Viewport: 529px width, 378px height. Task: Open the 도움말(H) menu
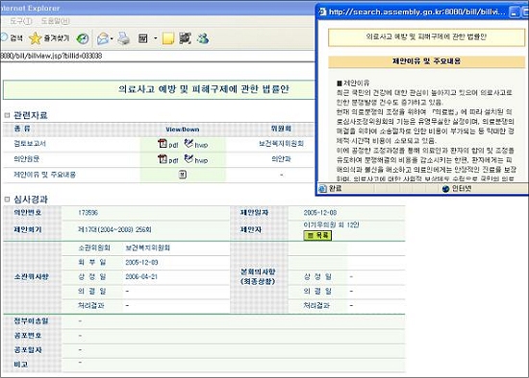click(56, 21)
